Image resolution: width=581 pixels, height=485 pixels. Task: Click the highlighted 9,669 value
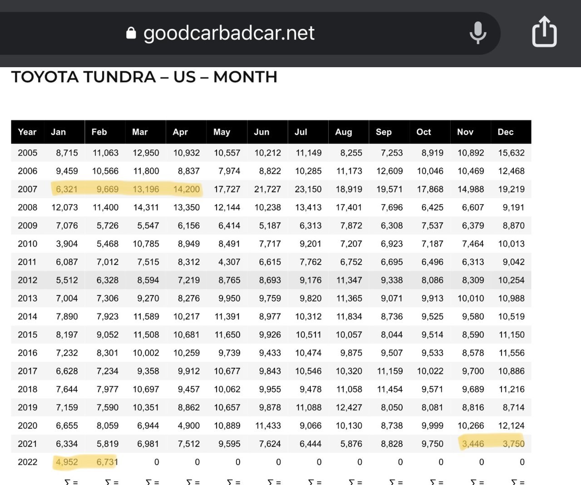pyautogui.click(x=108, y=189)
